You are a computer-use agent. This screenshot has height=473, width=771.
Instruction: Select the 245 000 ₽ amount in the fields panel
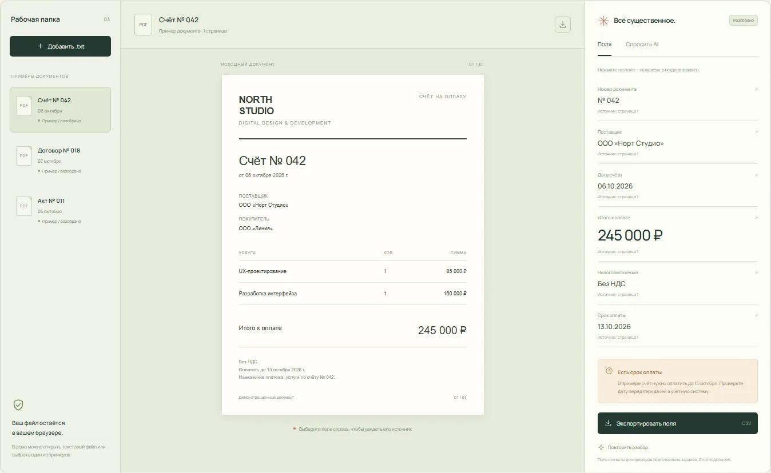point(630,235)
